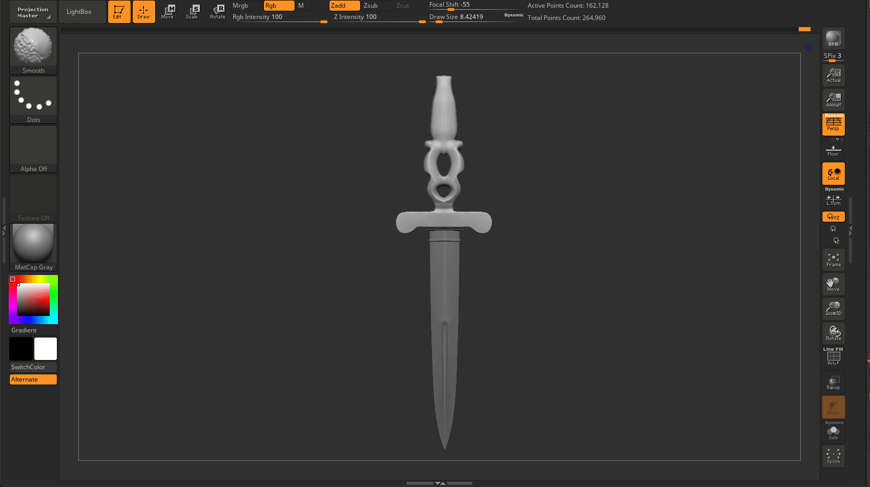Open the Alpha Off selector
Screen dimensions: 870x487
click(33, 149)
